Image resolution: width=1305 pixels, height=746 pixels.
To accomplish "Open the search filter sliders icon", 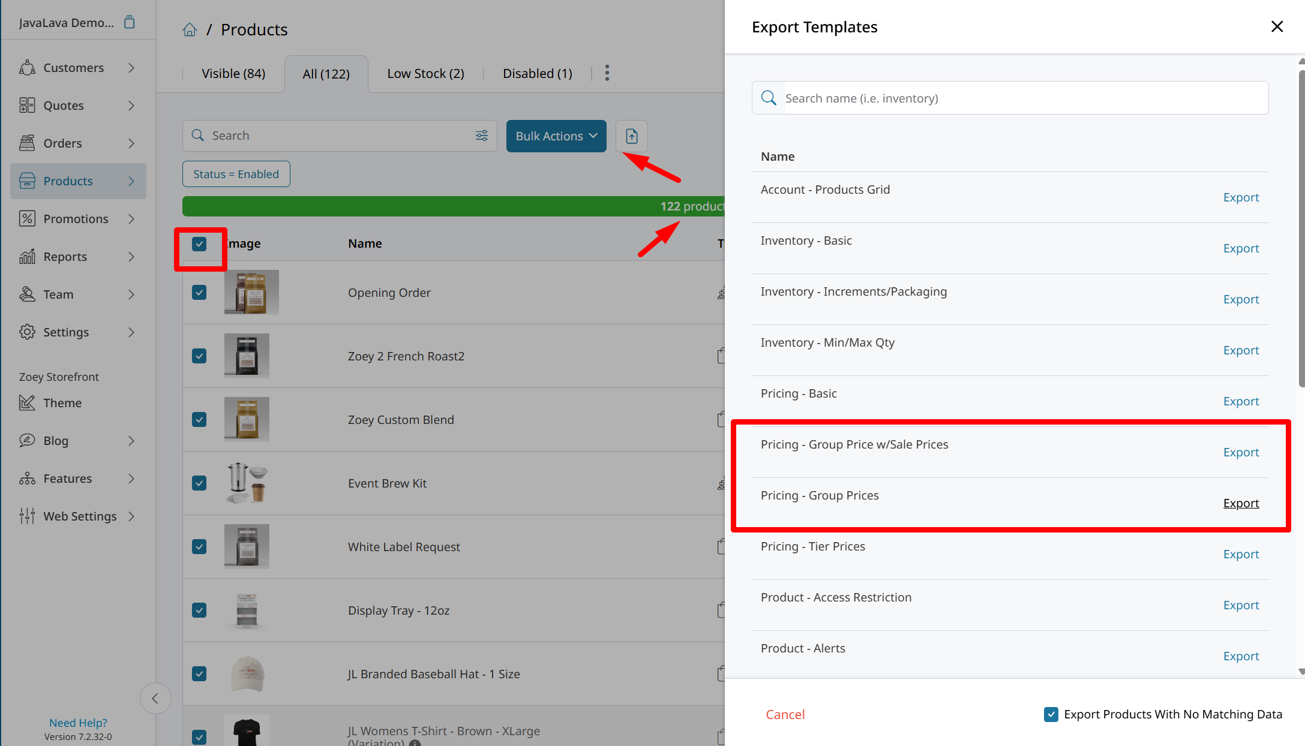I will tap(481, 136).
